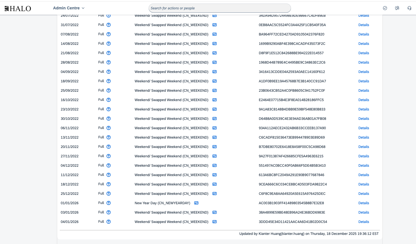This screenshot has height=244, width=416.
Task: Open Details for 01/01/2026 New Year Day
Action: (364, 203)
